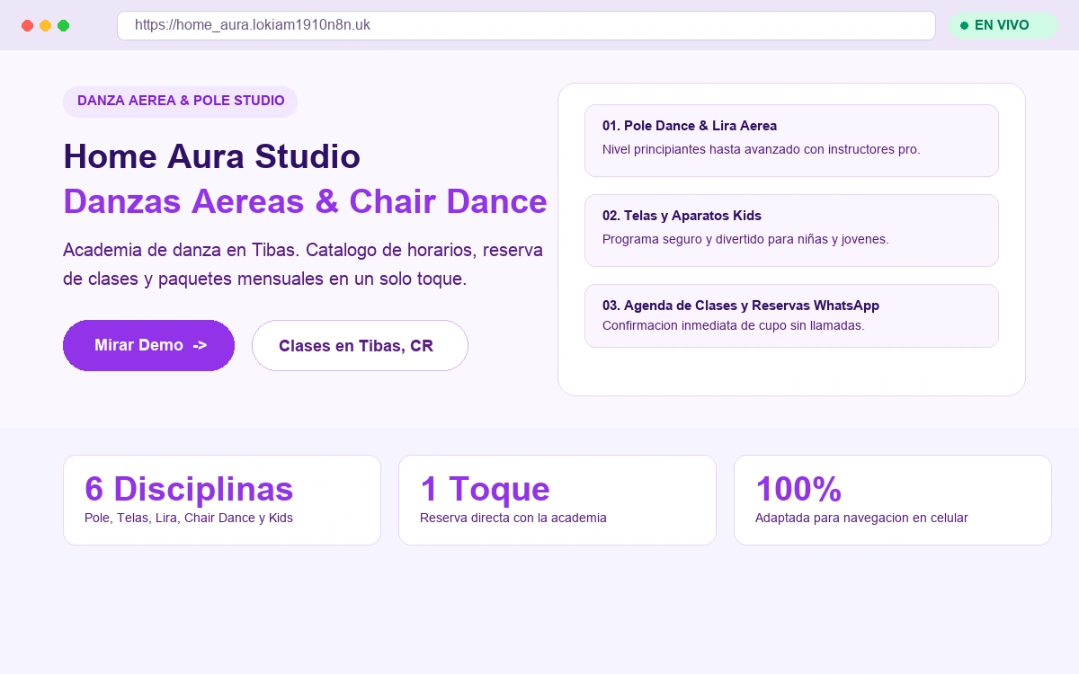Click text 'Pole, Telas, Lira, Chair Dance y Kids'
The height and width of the screenshot is (674, 1079).
pos(189,518)
